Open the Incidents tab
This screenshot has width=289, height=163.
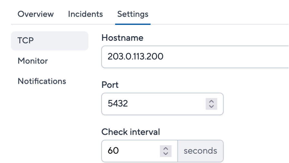click(85, 14)
